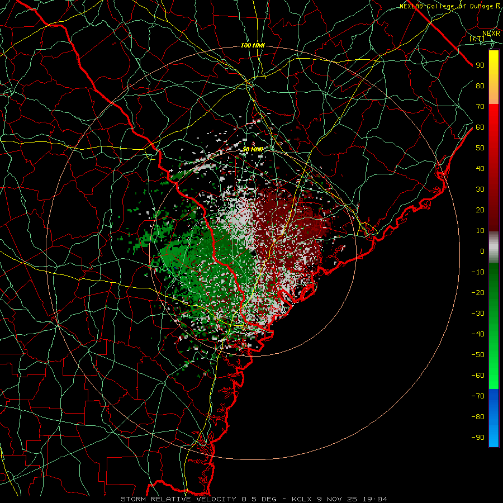The width and height of the screenshot is (503, 503).
Task: Select the -40 value on the velocity scale
Action: (478, 334)
